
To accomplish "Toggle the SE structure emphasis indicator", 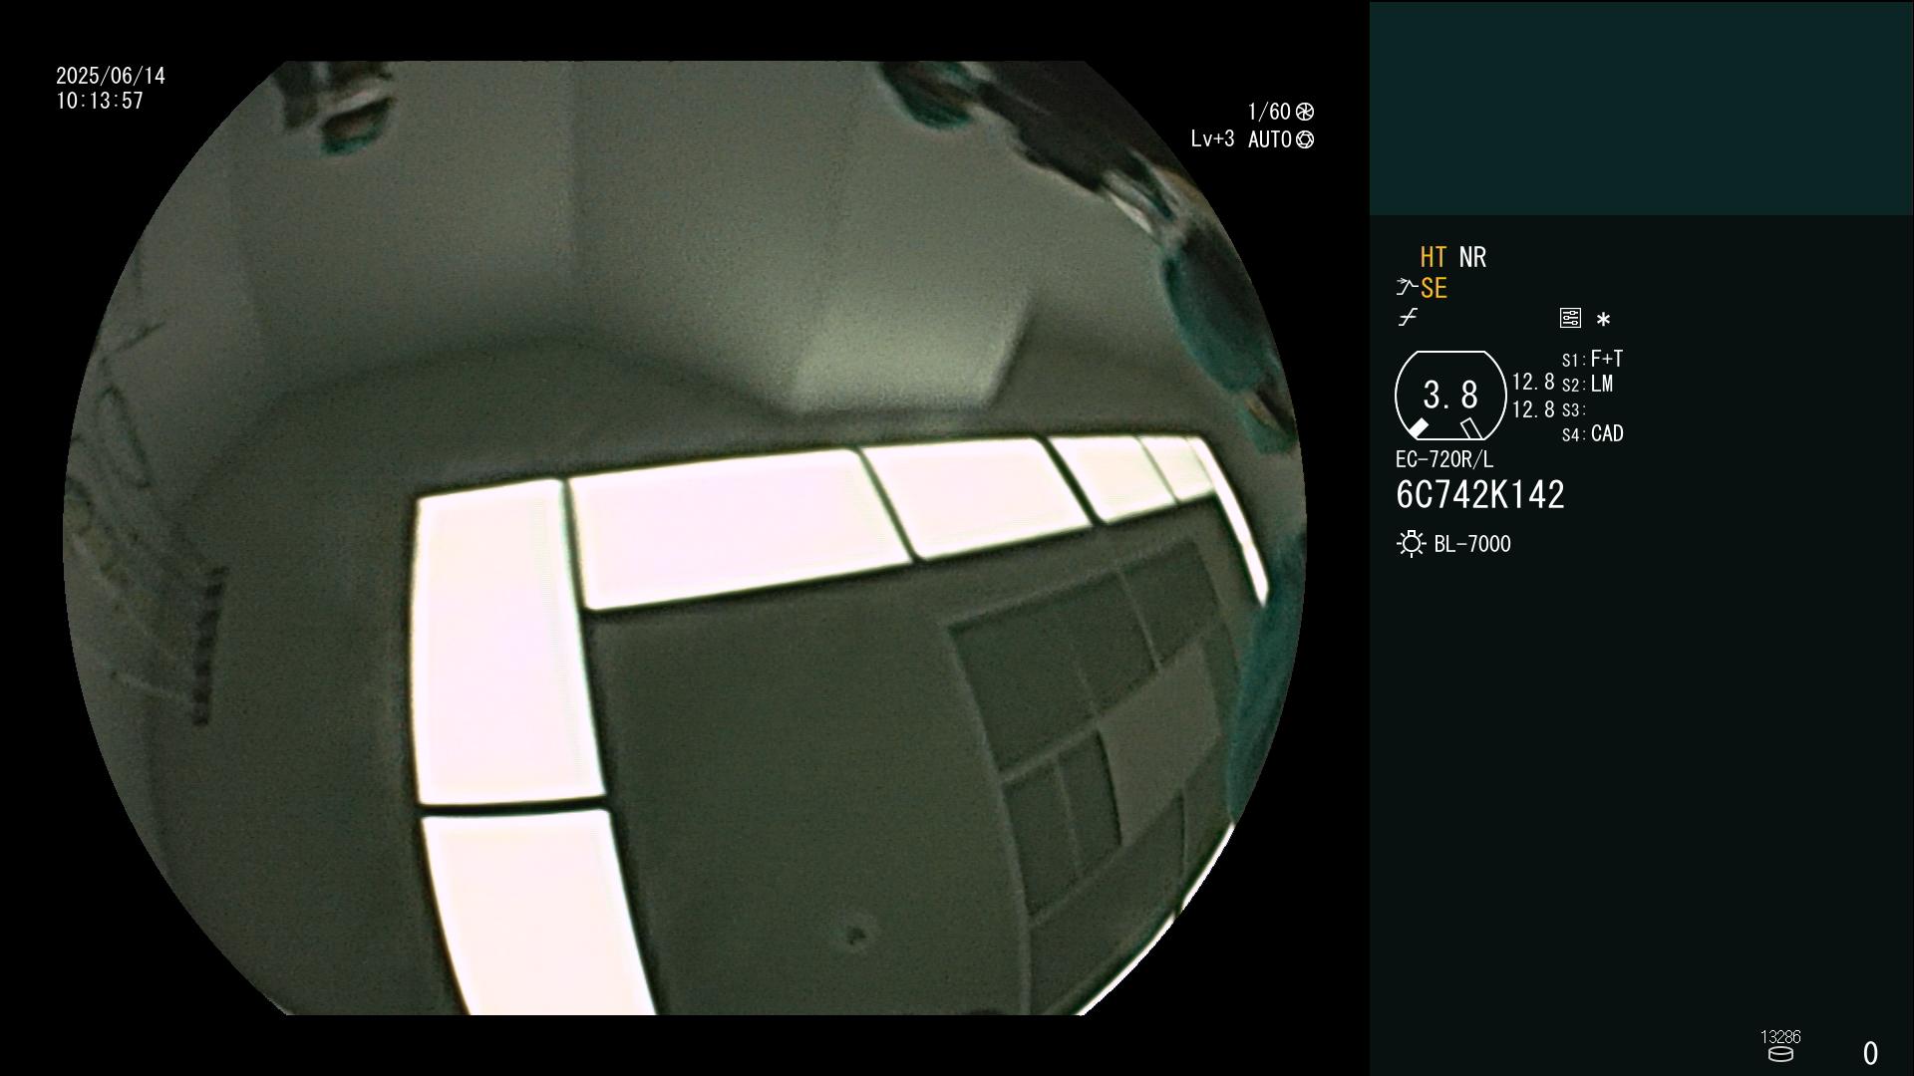I will (x=1434, y=288).
